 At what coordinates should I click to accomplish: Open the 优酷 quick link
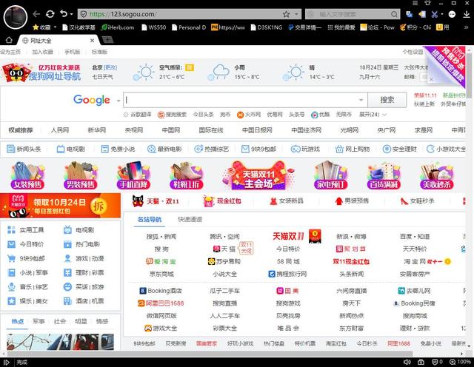tap(321, 115)
